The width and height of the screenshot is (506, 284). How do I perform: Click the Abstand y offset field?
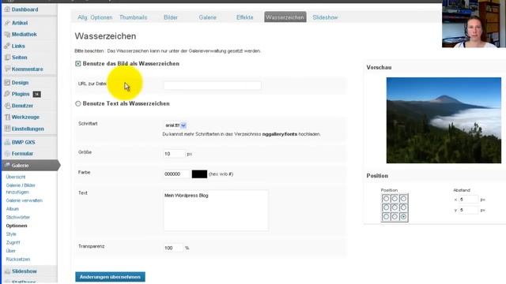[469, 210]
